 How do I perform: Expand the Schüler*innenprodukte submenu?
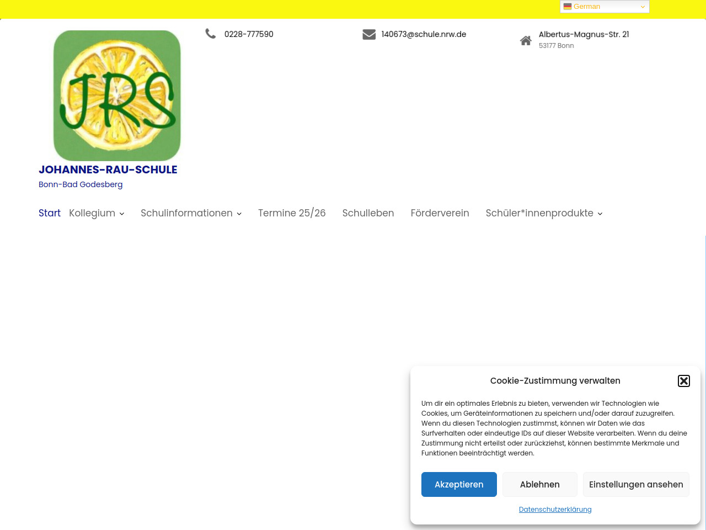point(600,214)
